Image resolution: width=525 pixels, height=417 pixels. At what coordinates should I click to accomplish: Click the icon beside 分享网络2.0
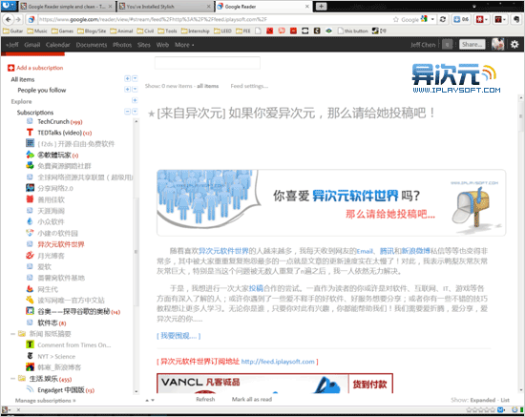click(x=30, y=188)
